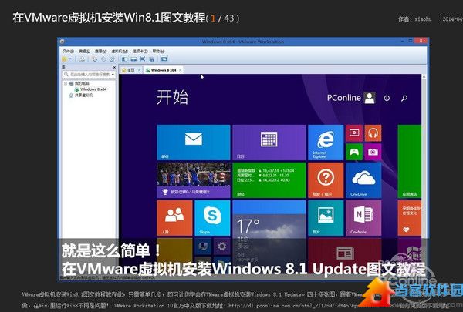Open the OneNote tile
This screenshot has width=463, height=312.
[363, 218]
